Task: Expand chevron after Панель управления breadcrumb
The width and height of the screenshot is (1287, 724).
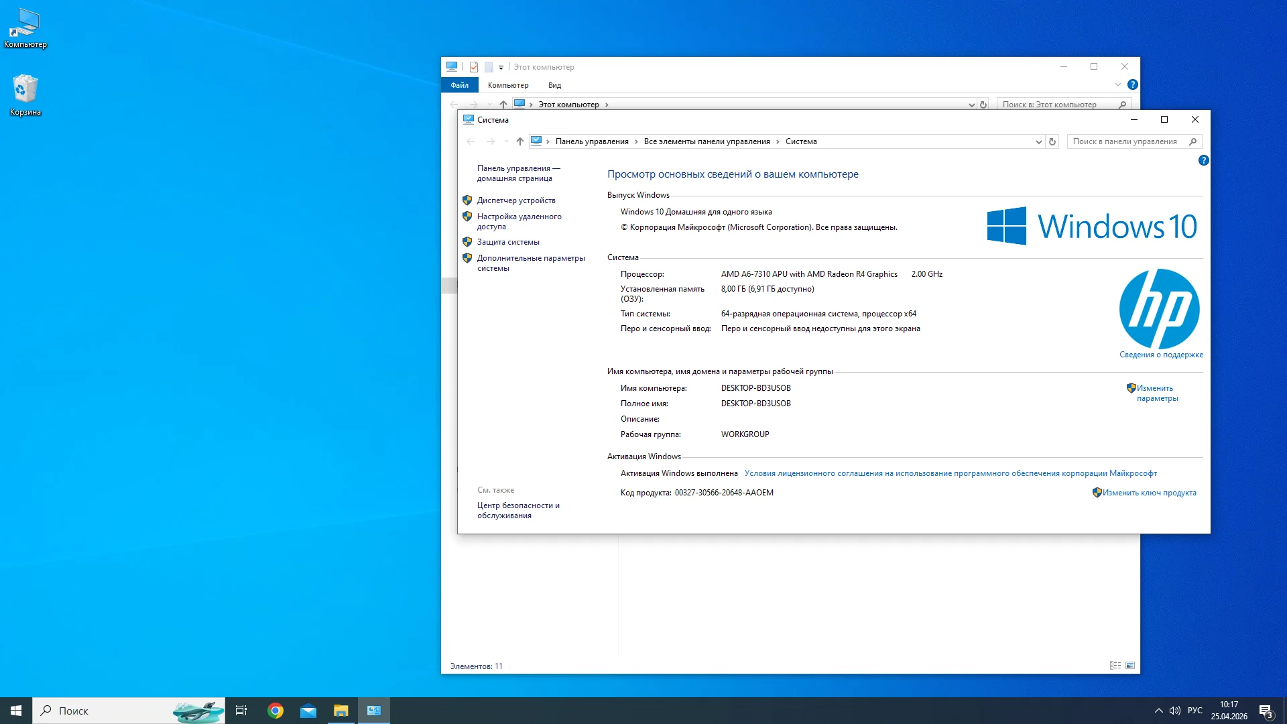Action: click(x=636, y=141)
